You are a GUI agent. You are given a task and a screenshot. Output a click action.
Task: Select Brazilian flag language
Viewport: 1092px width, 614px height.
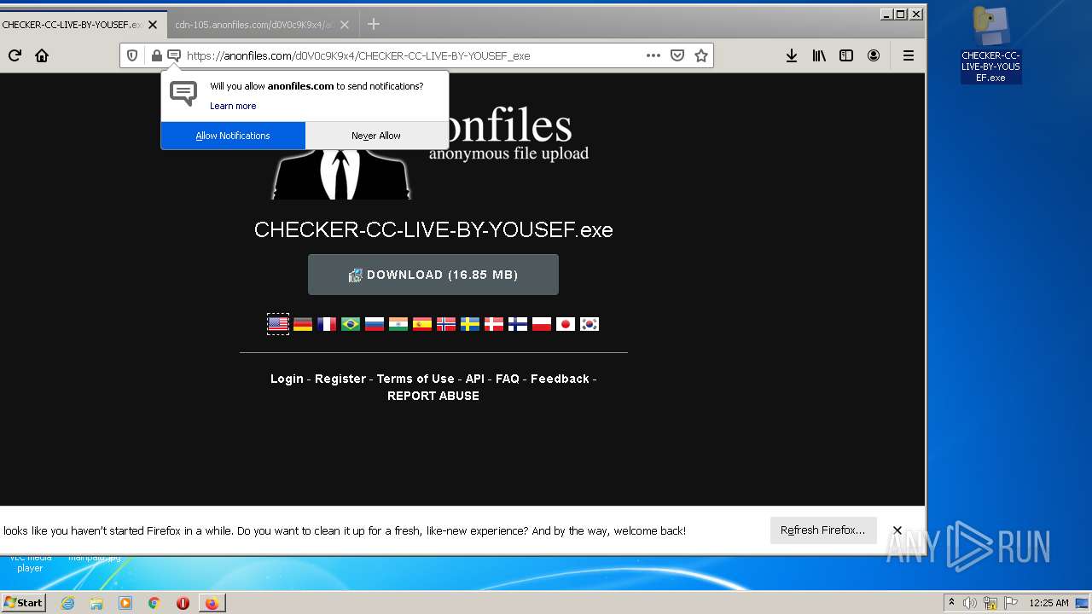[x=351, y=324]
